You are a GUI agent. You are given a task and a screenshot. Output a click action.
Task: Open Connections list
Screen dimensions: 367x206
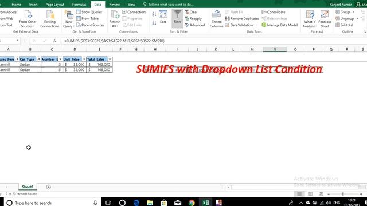tap(134, 12)
